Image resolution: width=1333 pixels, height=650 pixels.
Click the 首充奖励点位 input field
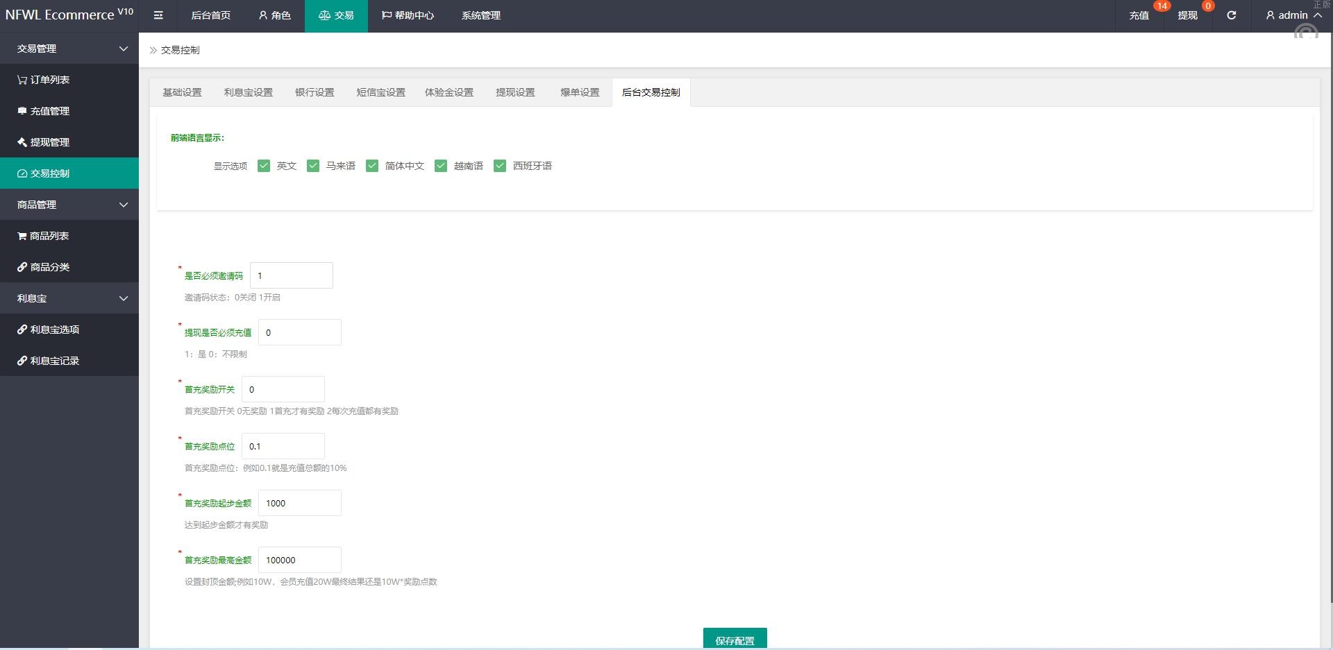click(283, 446)
